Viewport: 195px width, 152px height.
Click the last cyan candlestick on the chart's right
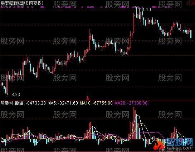191,35
